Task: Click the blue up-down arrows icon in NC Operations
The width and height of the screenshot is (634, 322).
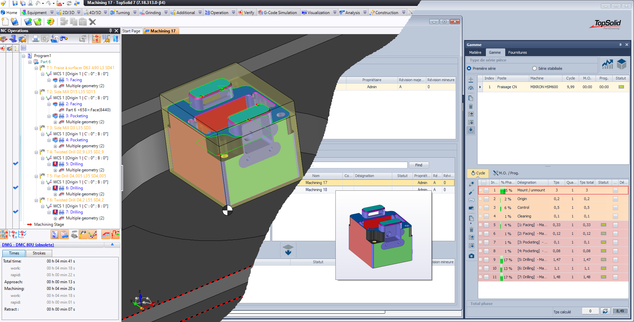Action: coord(116,39)
